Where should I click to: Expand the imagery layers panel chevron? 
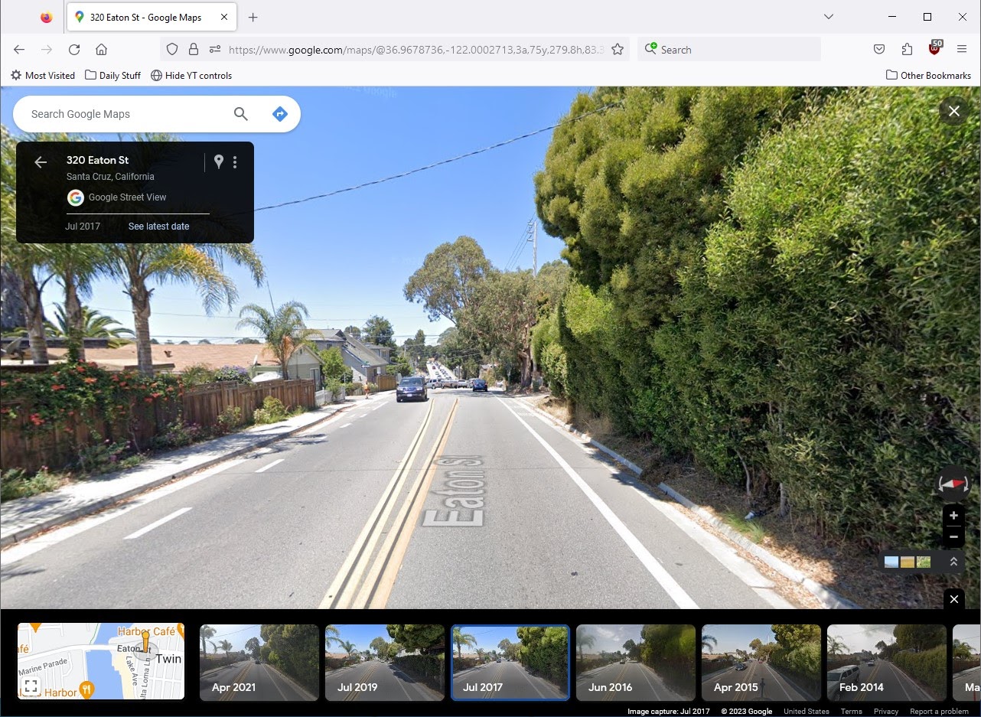(x=953, y=561)
